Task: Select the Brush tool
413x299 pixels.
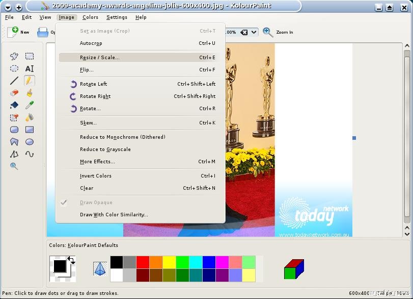Action: tap(30, 93)
